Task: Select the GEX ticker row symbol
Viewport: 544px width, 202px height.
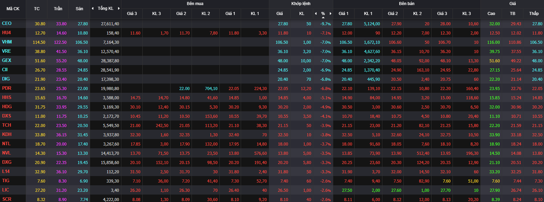Action: (7, 60)
